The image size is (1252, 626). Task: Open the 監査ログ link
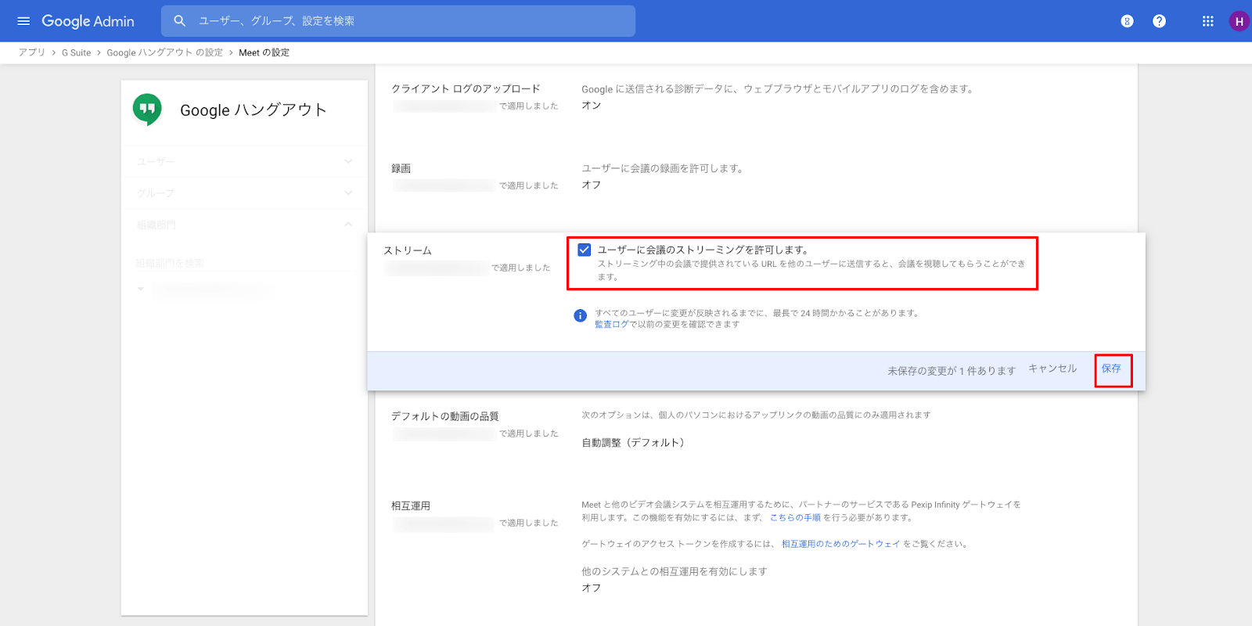click(611, 324)
